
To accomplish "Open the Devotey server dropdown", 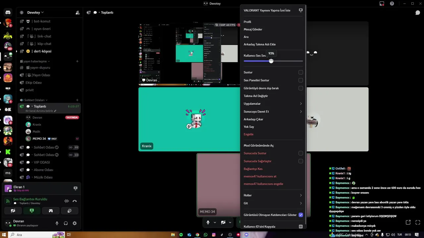I will [35, 13].
